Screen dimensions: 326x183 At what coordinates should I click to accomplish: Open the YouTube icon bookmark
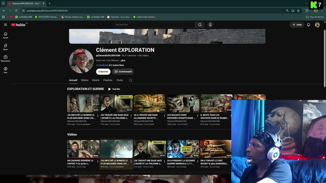click(x=11, y=17)
